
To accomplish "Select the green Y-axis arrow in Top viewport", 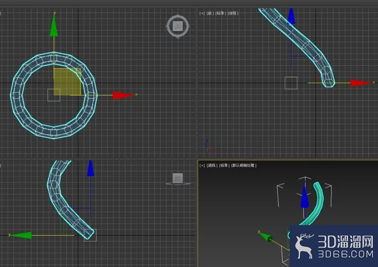I will coord(54,26).
